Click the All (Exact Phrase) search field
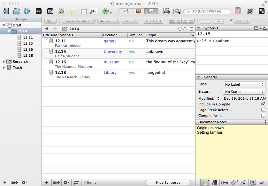268x186 pixels. pyautogui.click(x=207, y=11)
